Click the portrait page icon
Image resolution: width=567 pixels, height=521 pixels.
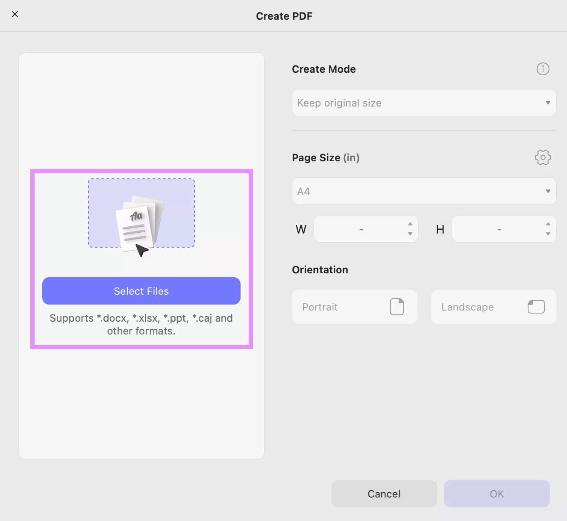(x=397, y=306)
